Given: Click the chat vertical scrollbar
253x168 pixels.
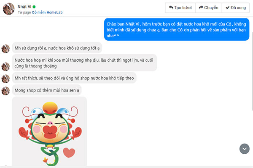Looking at the screenshot, I should click(252, 71).
